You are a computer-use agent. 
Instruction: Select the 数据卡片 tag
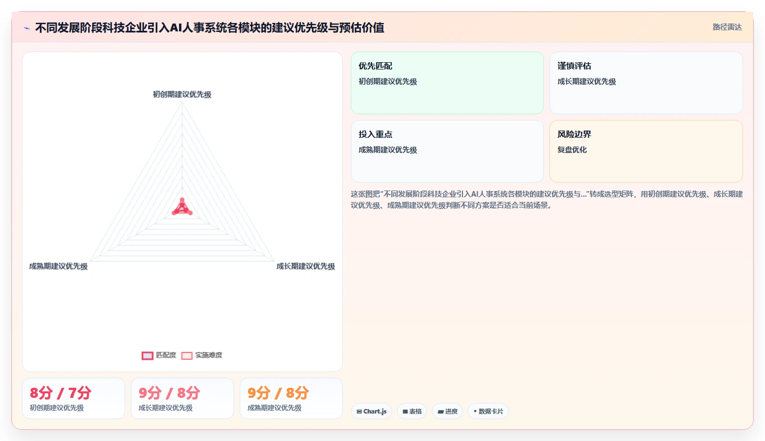[x=488, y=411]
